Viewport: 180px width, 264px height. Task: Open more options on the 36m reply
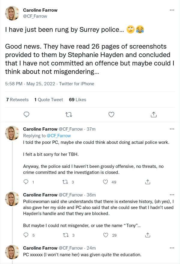coord(172,195)
